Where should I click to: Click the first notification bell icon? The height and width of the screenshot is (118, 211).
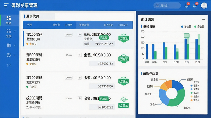coord(186,6)
